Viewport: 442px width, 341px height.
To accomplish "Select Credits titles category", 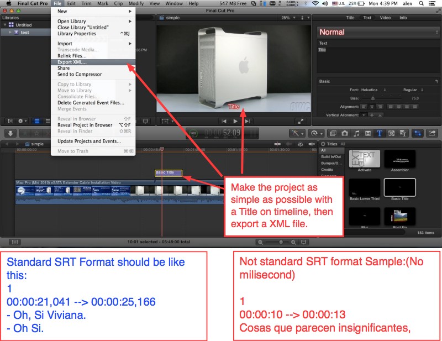I will click(327, 170).
